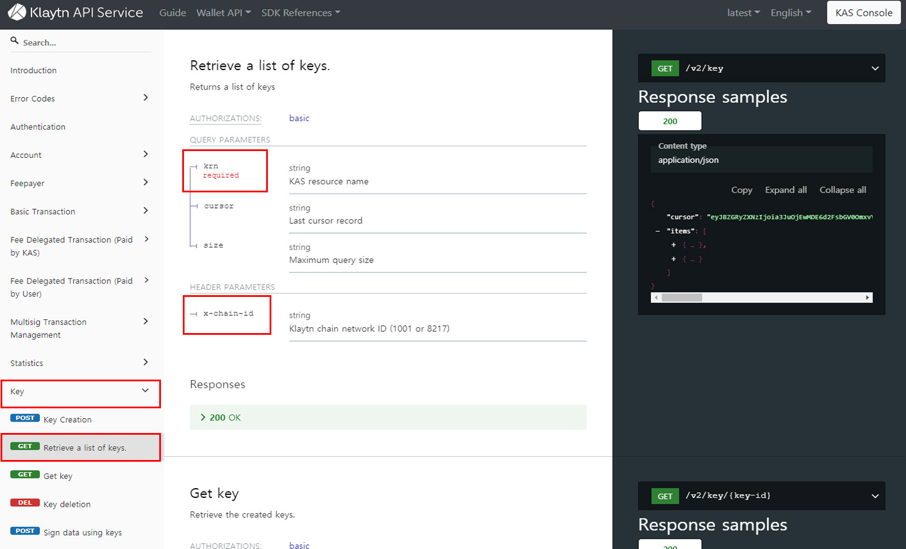Viewport: 906px width, 549px height.
Task: Collapse the "items" array toggle
Action: (658, 231)
